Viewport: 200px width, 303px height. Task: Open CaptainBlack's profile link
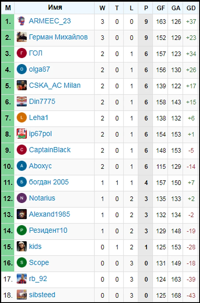[50, 150]
